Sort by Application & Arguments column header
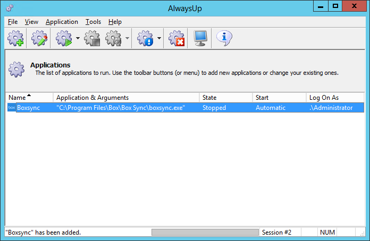The image size is (370, 241). click(127, 98)
